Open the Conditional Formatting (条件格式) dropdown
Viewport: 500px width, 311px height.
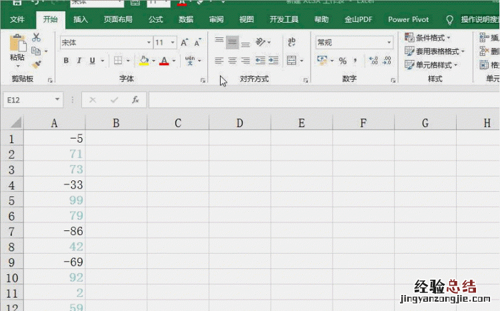428,38
